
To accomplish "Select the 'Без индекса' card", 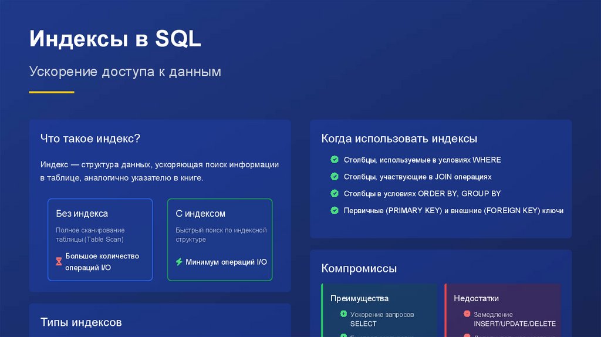I will 100,240.
